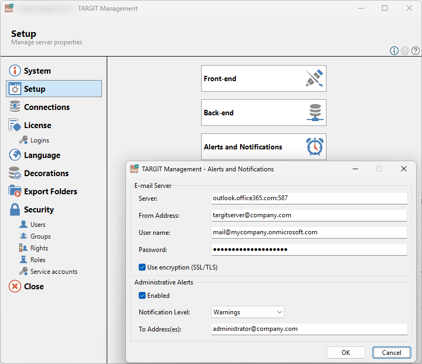Minimize the Alerts and Notifications dialog

click(x=355, y=169)
